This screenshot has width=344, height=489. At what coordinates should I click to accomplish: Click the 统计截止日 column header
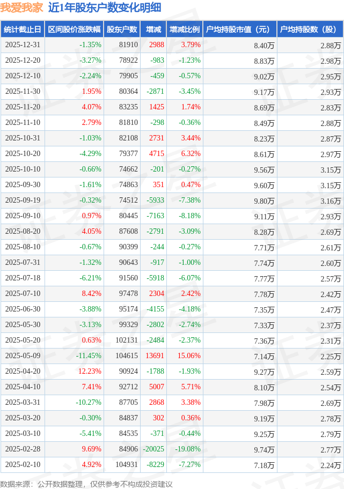coord(22,29)
